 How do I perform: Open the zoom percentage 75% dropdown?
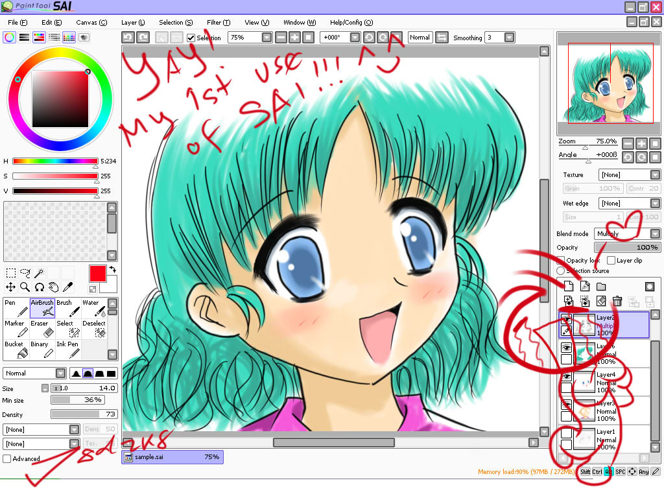(x=267, y=38)
